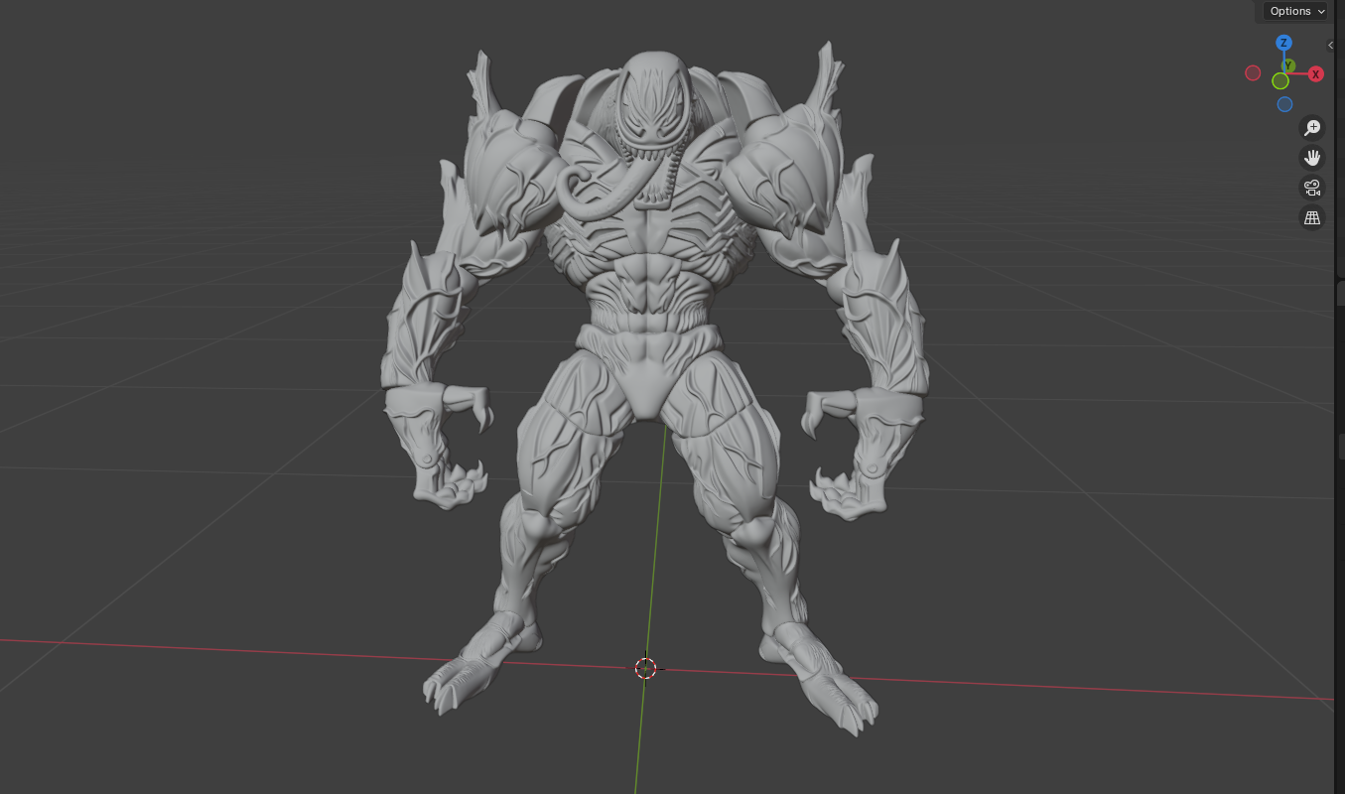1345x794 pixels.
Task: Click the unlabeled negative Z blue gizmo circle
Action: click(1284, 104)
